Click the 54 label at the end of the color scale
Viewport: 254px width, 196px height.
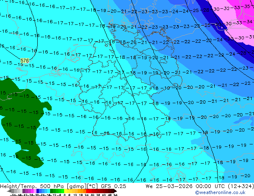pos(115,195)
